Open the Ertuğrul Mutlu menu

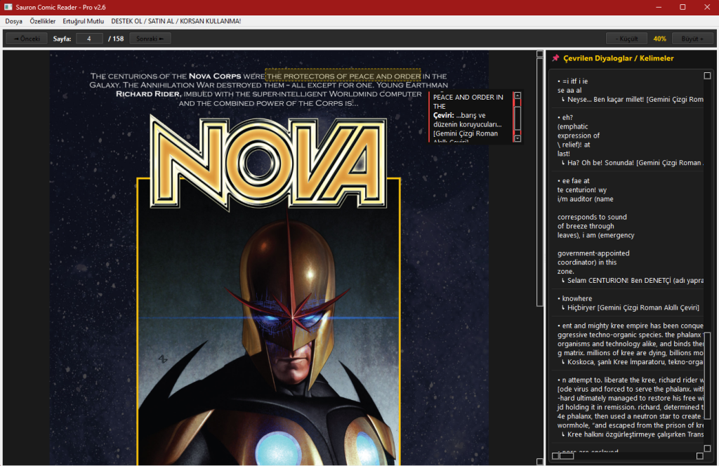pos(83,21)
